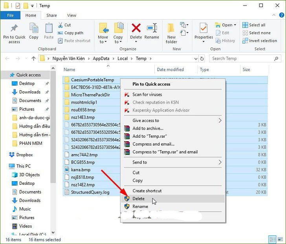Click Invert selection in the ribbon
286x244 pixels.
262,41
